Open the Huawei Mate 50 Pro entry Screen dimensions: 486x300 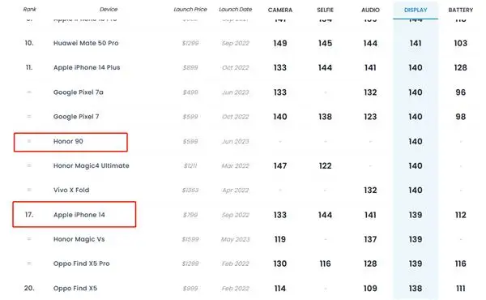pyautogui.click(x=86, y=43)
